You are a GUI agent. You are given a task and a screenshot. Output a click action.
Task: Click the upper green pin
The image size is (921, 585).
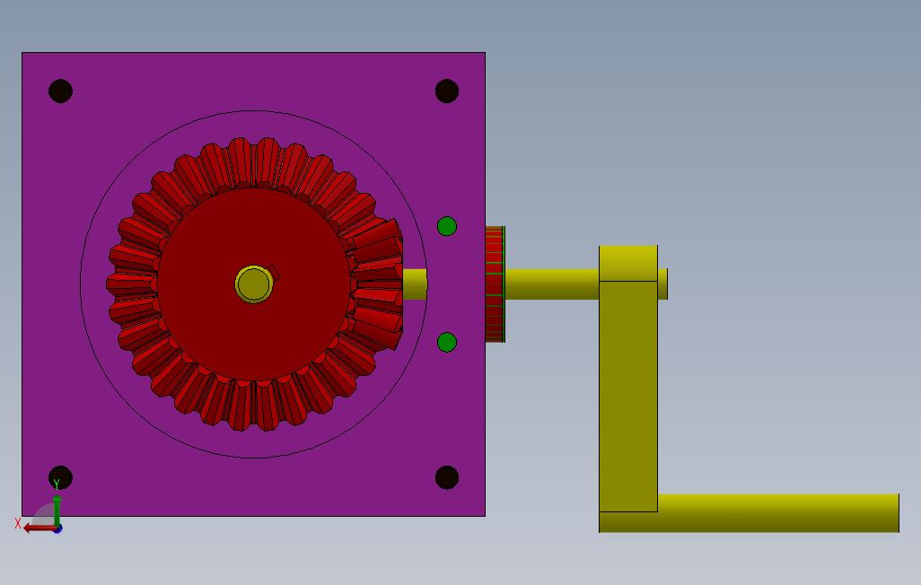(x=447, y=226)
